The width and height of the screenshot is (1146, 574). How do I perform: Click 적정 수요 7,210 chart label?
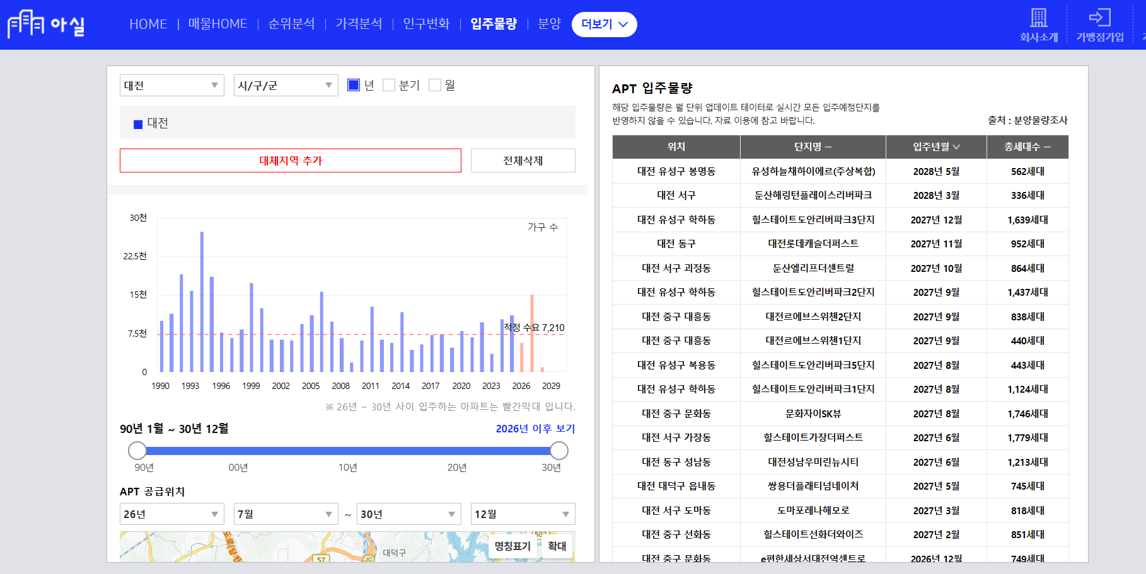(534, 327)
